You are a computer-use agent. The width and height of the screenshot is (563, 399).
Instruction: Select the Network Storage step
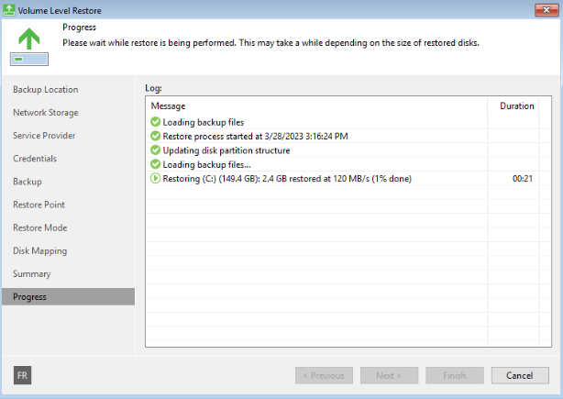(x=46, y=113)
